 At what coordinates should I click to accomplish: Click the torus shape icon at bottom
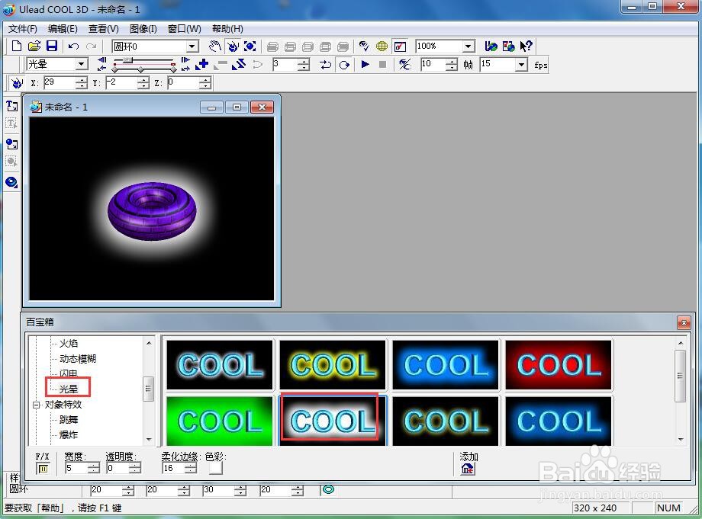pos(328,489)
